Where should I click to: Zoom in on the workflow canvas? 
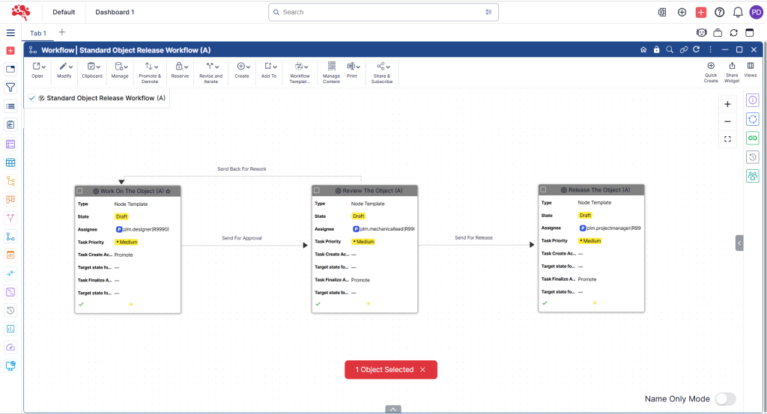pyautogui.click(x=727, y=104)
